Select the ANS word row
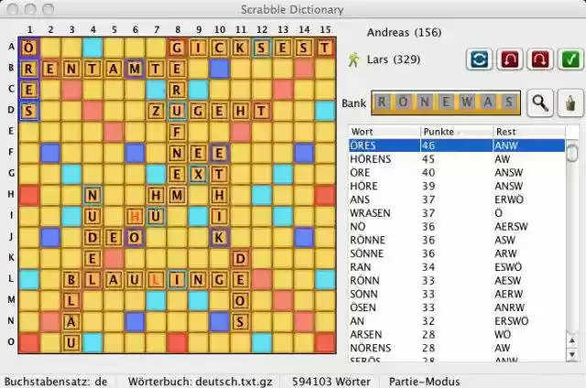The height and width of the screenshot is (388, 586). (457, 199)
